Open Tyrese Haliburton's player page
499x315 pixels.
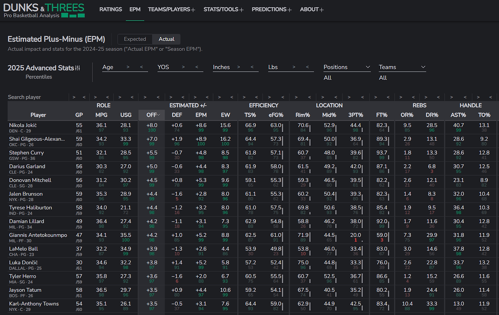click(30, 208)
